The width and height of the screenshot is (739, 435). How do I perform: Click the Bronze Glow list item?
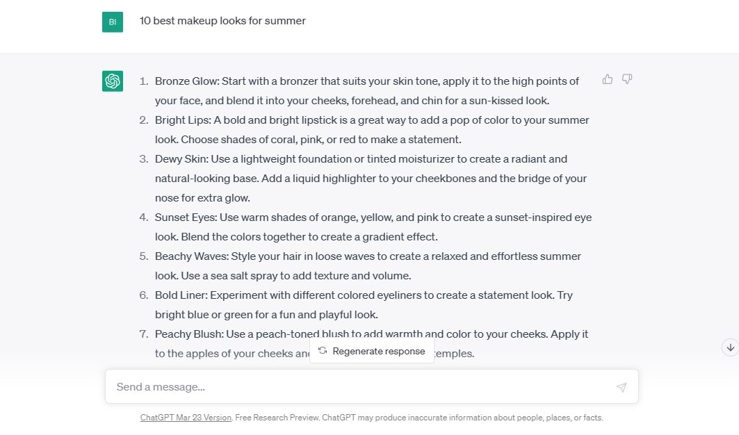point(366,91)
